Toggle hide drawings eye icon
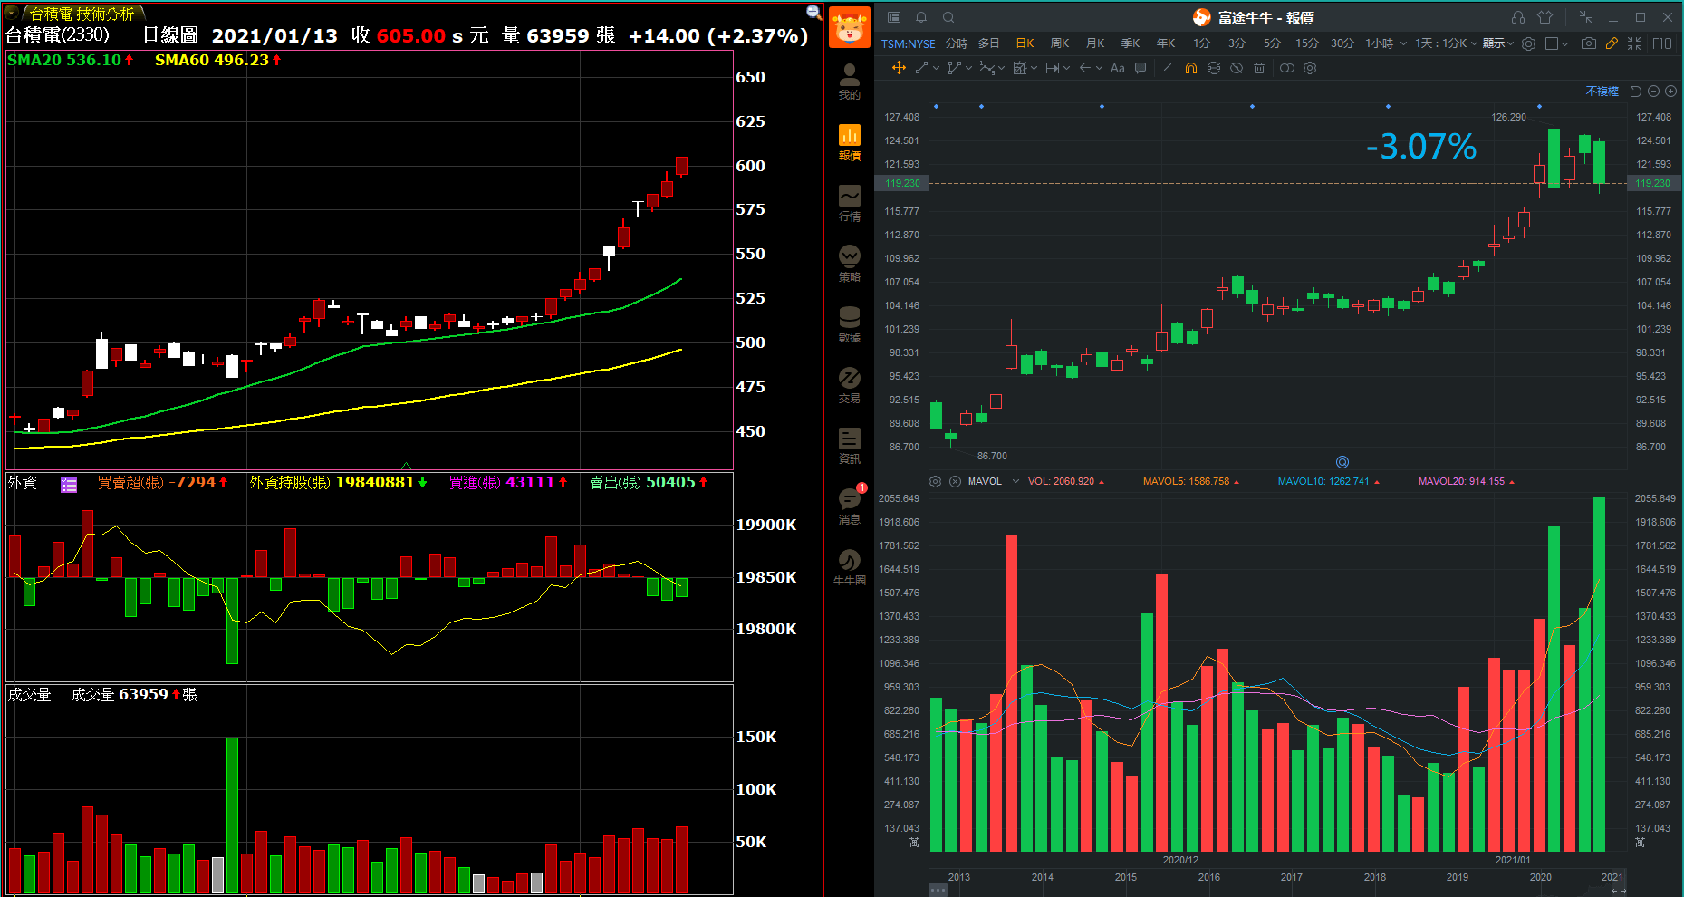Image resolution: width=1684 pixels, height=897 pixels. (1237, 68)
